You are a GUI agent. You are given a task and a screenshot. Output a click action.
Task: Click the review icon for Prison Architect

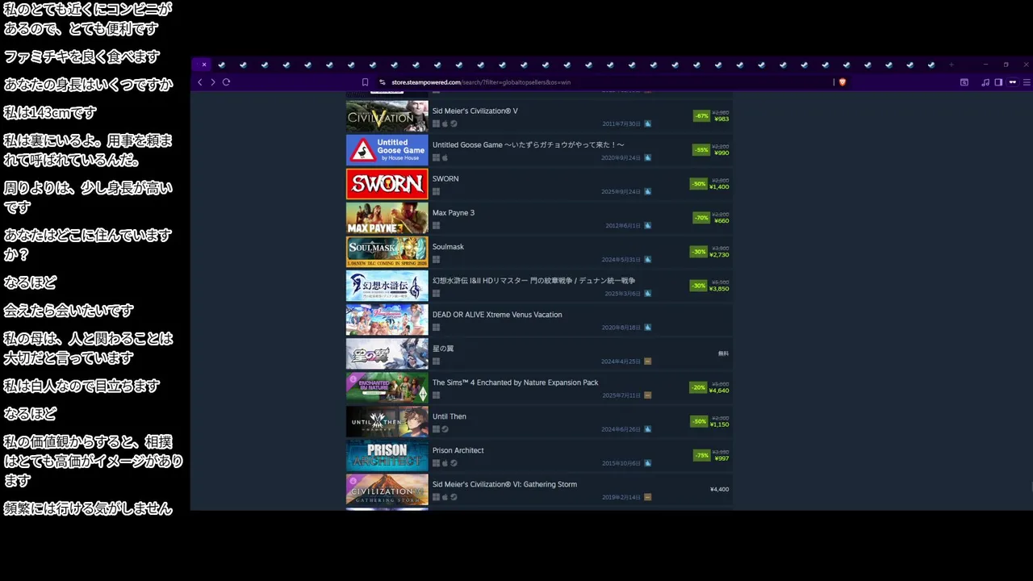648,463
